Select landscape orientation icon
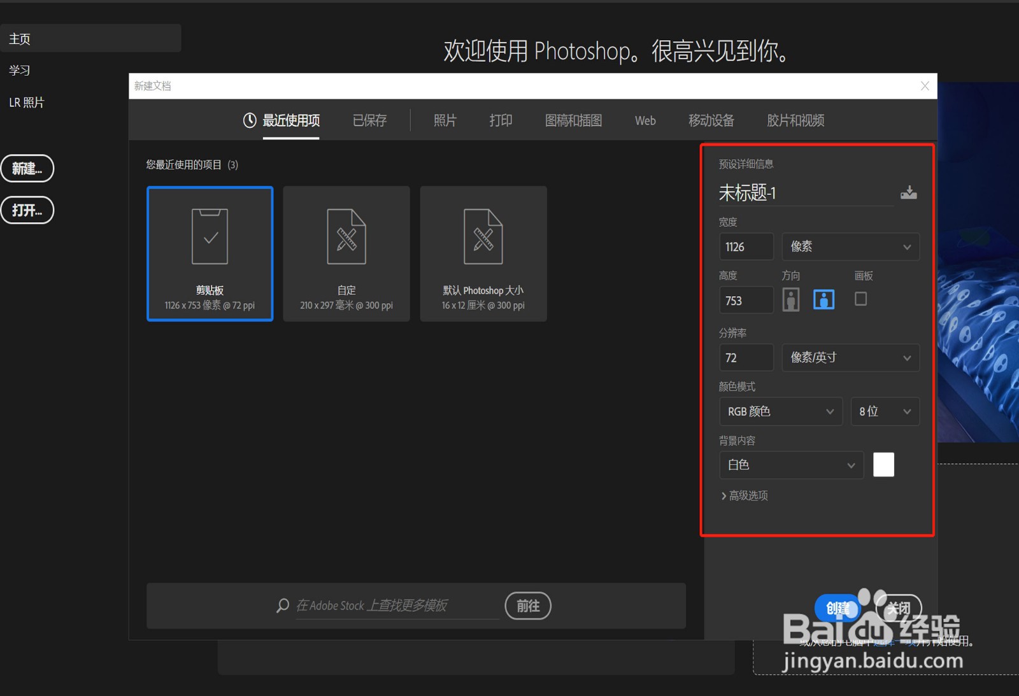This screenshot has height=696, width=1019. (x=823, y=299)
